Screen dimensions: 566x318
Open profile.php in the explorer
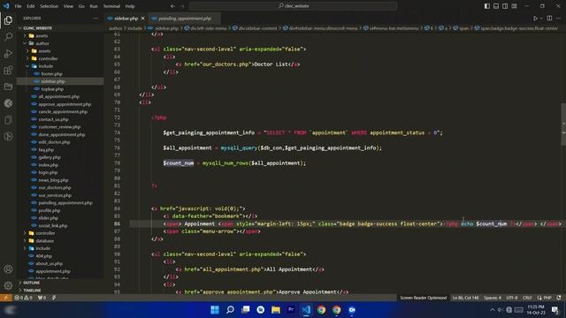[x=50, y=210]
